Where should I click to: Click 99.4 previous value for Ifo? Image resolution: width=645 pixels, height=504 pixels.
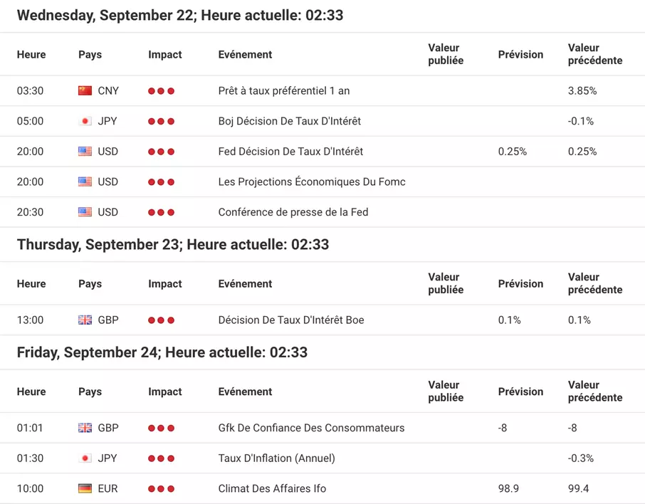point(578,488)
